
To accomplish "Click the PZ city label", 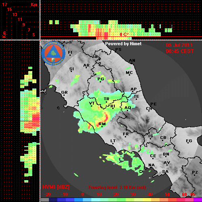I will 195,172.
